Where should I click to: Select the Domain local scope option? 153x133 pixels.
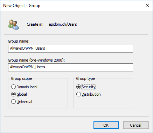[24, 87]
